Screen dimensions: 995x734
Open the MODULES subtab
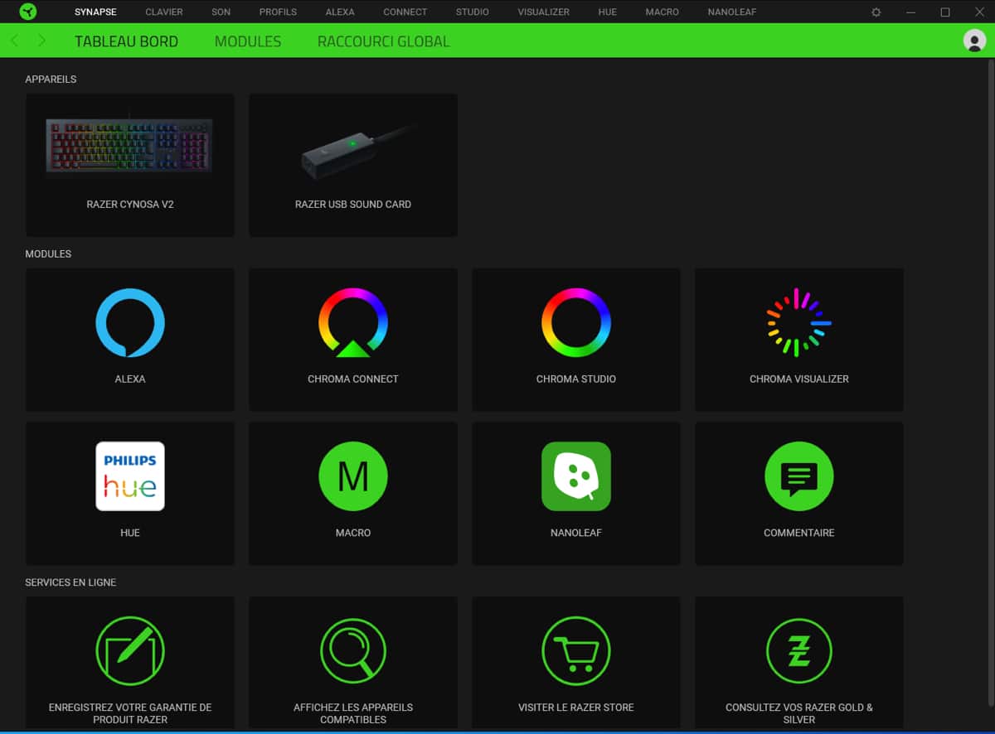[x=248, y=41]
